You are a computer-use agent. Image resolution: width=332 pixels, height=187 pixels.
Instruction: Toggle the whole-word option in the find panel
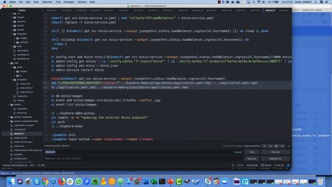tap(282, 146)
